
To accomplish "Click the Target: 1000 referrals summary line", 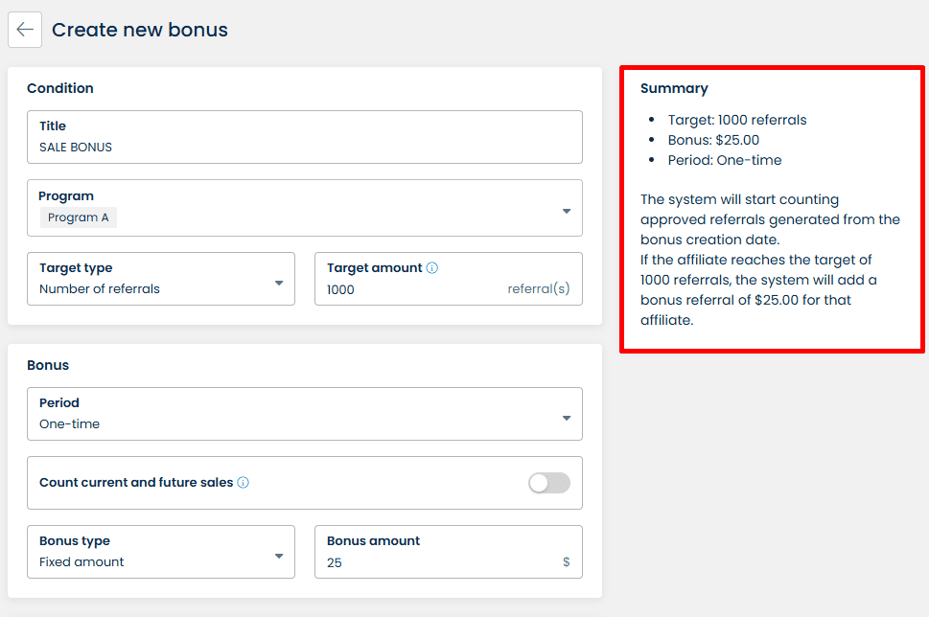I will coord(737,120).
